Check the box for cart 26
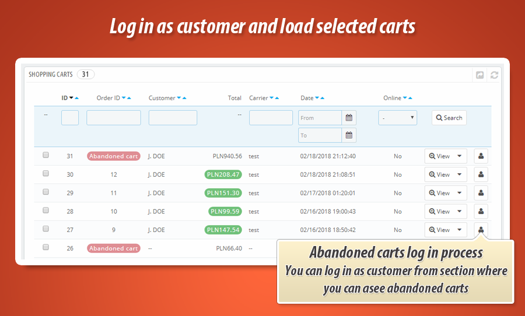Viewport: 525px width, 316px height. [46, 248]
